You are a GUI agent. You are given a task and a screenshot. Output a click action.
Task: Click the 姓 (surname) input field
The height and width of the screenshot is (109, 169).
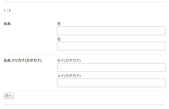point(111,31)
